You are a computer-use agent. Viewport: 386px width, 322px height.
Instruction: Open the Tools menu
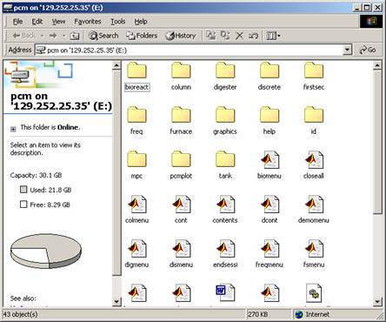(118, 22)
